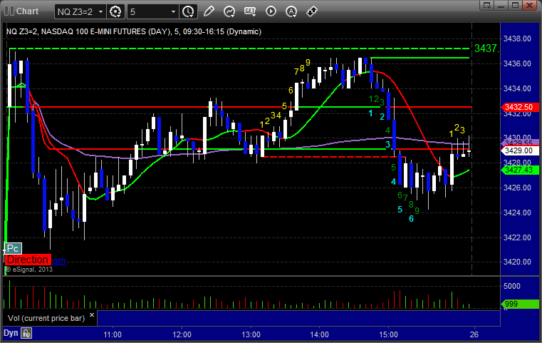Select the Vol (current price bar) tab

50,318
